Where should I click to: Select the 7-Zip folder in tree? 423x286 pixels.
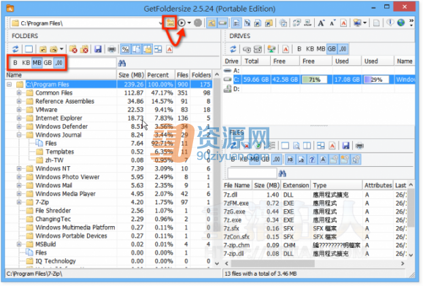[42, 202]
